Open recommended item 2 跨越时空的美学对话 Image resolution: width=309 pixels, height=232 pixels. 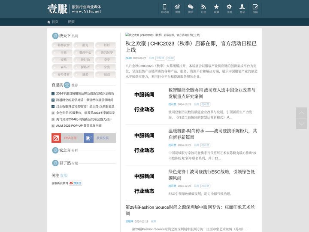tap(85, 100)
